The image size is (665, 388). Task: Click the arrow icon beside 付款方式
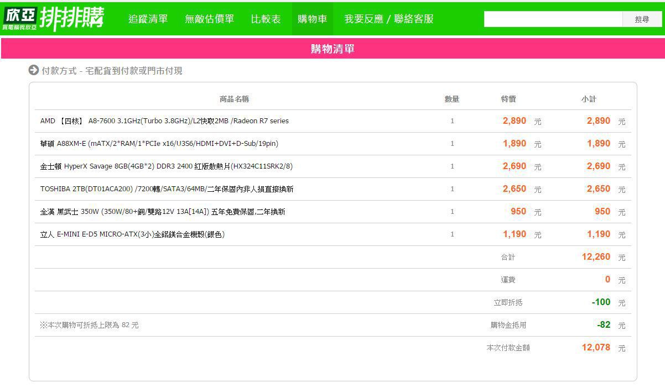pos(34,70)
